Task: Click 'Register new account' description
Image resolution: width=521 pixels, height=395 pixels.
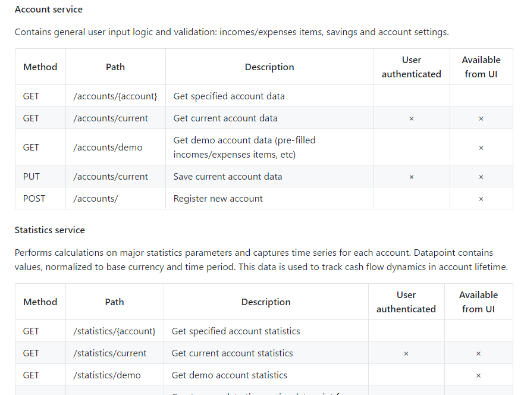Action: tap(218, 199)
